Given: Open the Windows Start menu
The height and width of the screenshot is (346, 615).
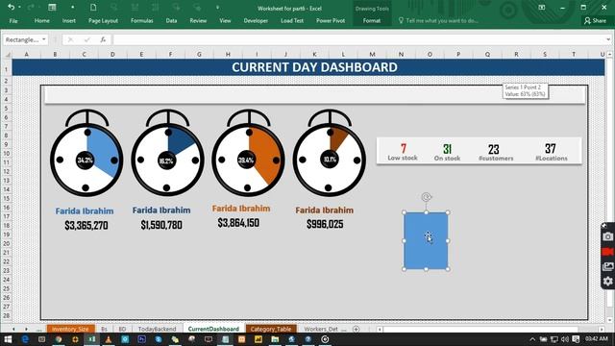Looking at the screenshot, I should [x=8, y=339].
